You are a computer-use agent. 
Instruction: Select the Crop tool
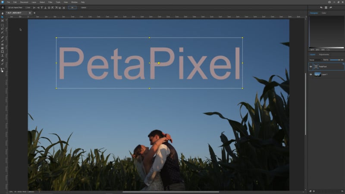click(x=3, y=21)
